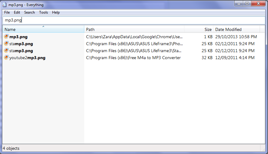Click file icon of stamp3.png in LifeFrame3\Pho… folder

click(x=6, y=43)
